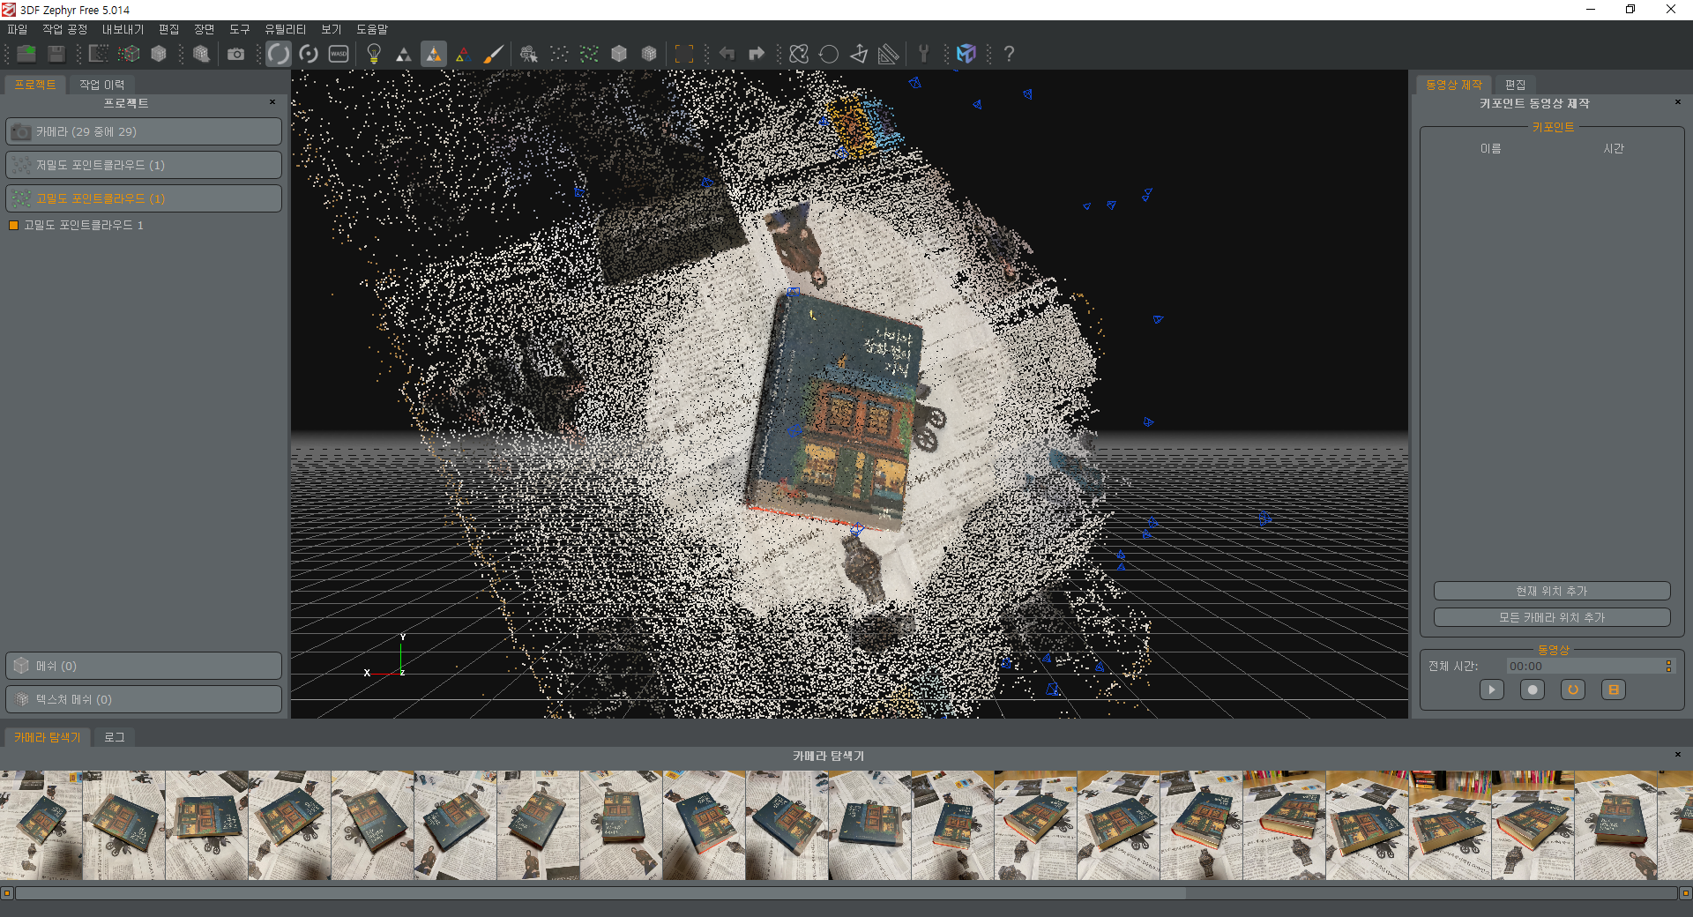Open the 작업 공정 menu
Viewport: 1693px width, 917px height.
[x=65, y=29]
